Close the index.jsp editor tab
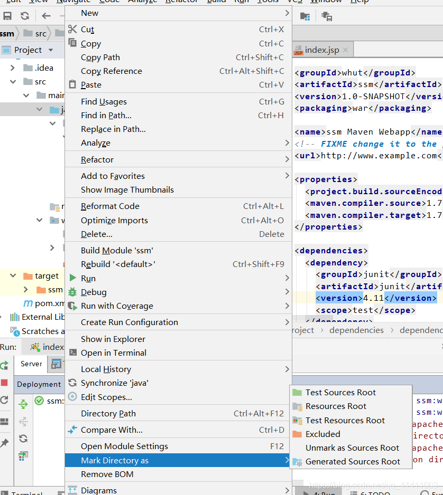 [x=345, y=50]
